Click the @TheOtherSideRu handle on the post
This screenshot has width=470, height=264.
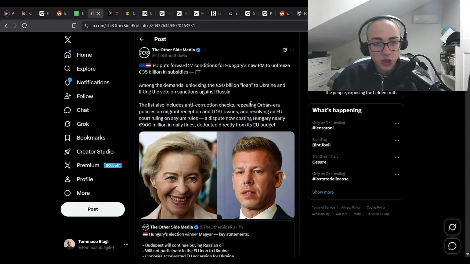[170, 56]
